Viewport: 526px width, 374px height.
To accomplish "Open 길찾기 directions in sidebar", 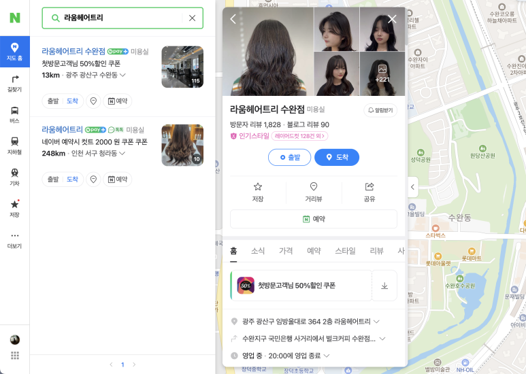I will 15,83.
